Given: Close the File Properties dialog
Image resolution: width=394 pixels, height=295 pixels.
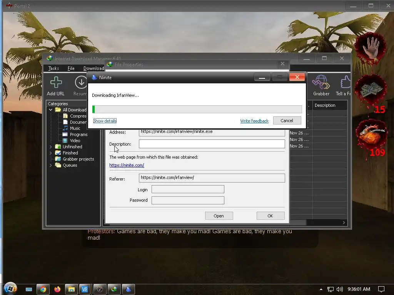Looking at the screenshot, I should (282, 64).
